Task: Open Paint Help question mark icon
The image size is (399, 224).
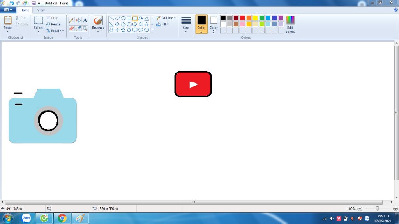Action: [396, 10]
